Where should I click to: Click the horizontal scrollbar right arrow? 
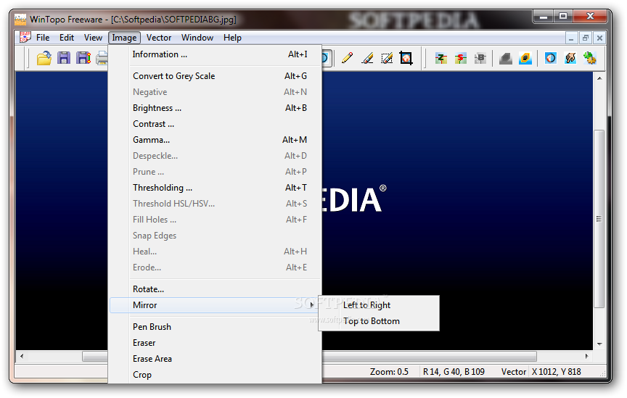(587, 356)
